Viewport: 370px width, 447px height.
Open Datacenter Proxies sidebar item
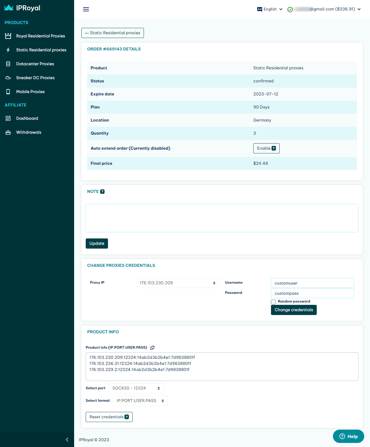tap(37, 64)
